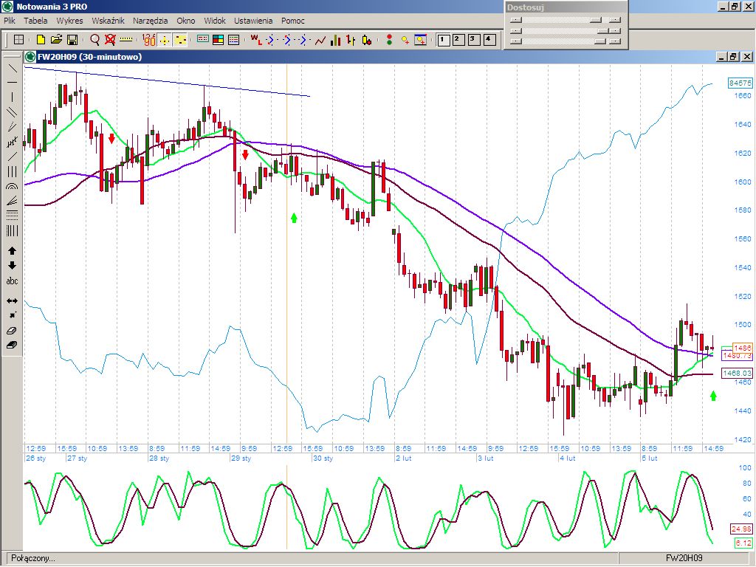Select the line chart type icon
The image size is (756, 567).
tap(320, 40)
